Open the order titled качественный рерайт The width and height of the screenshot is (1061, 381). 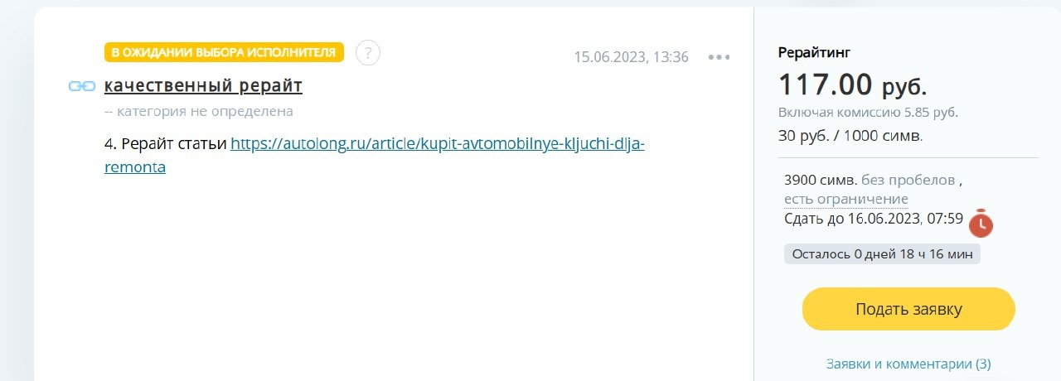203,85
